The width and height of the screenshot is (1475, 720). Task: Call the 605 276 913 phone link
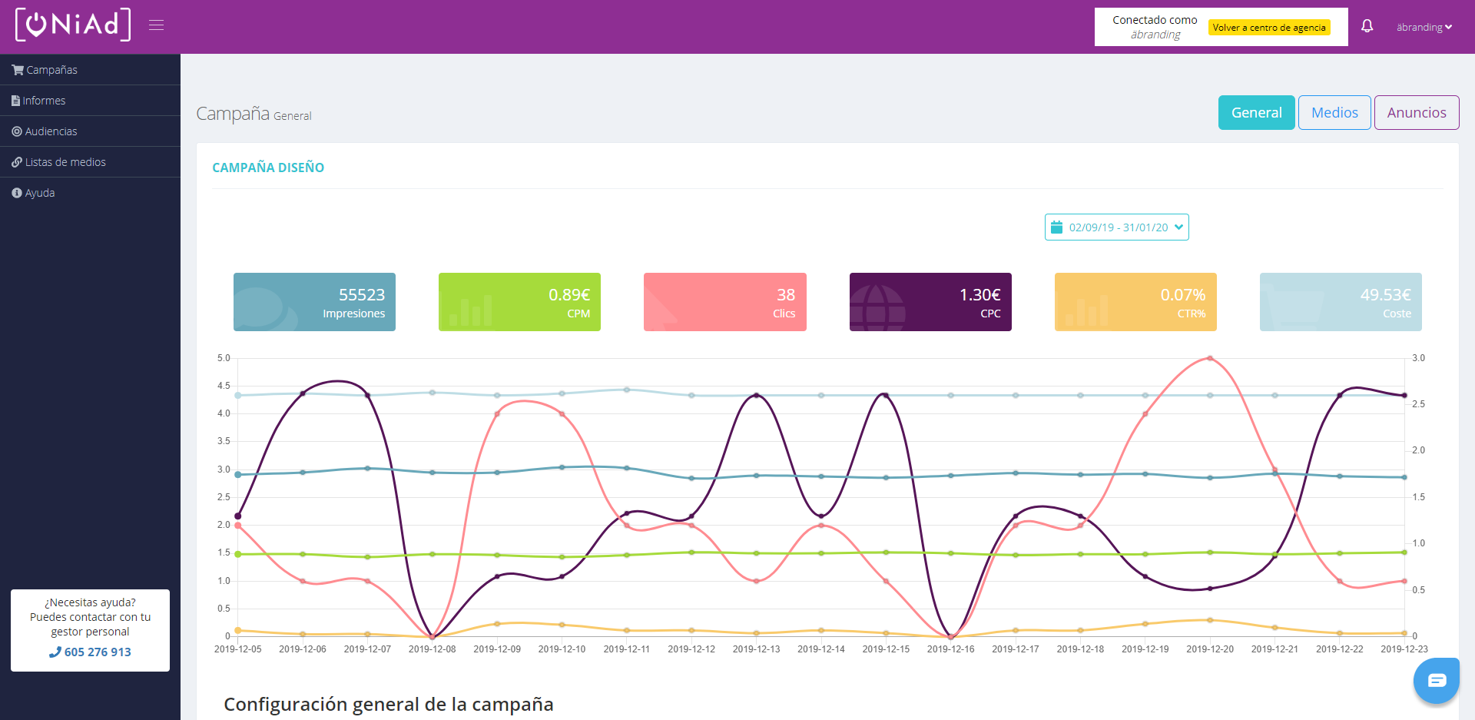[91, 652]
